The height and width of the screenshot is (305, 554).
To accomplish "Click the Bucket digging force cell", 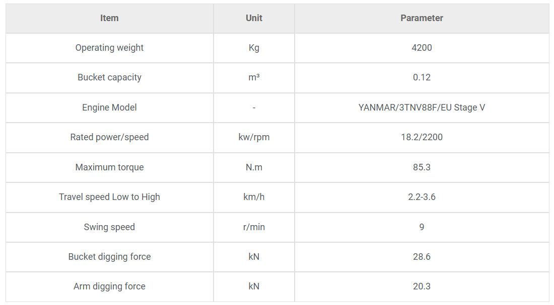I will tap(109, 257).
